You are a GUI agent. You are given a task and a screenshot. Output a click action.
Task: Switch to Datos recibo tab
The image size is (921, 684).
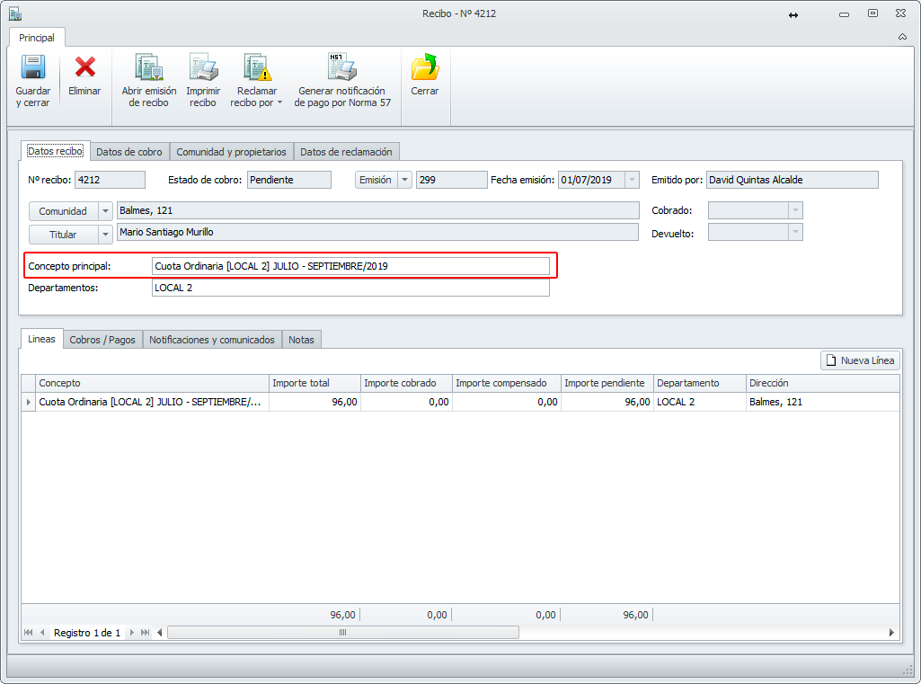pyautogui.click(x=55, y=151)
